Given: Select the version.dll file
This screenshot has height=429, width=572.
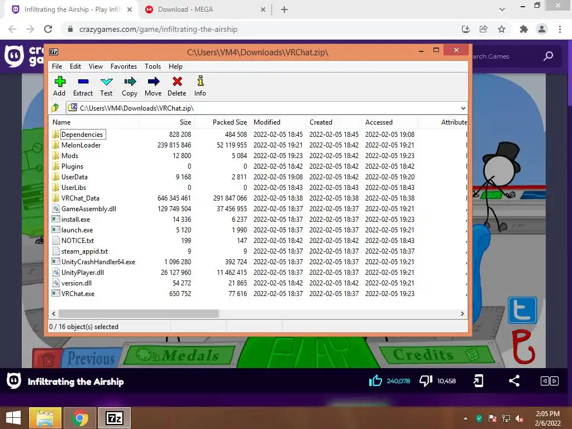Looking at the screenshot, I should [x=76, y=283].
